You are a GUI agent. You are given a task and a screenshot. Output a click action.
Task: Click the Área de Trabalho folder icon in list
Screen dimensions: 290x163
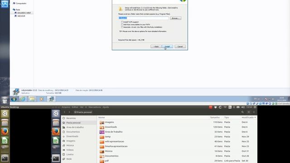[102, 132]
